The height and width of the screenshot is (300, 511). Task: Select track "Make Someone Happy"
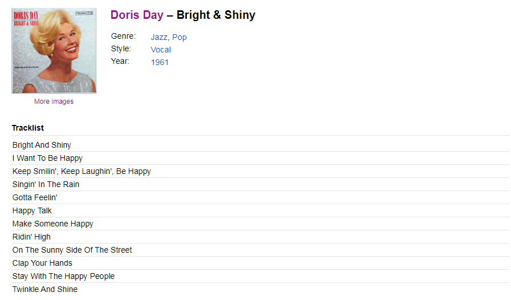click(53, 224)
